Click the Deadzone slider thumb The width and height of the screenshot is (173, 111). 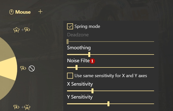pyautogui.click(x=68, y=42)
